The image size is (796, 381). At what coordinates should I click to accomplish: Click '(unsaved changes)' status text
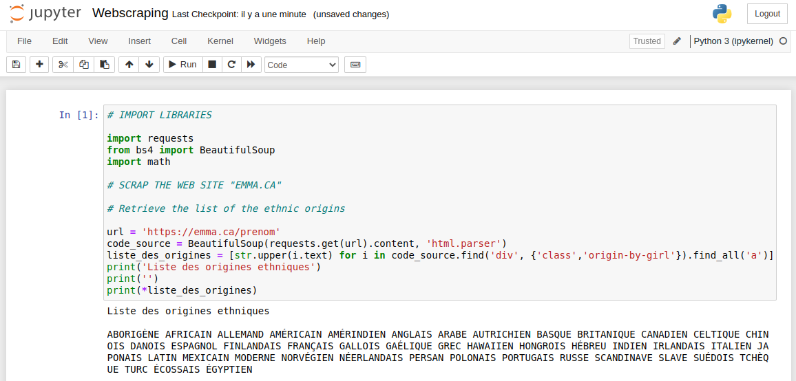pyautogui.click(x=351, y=14)
